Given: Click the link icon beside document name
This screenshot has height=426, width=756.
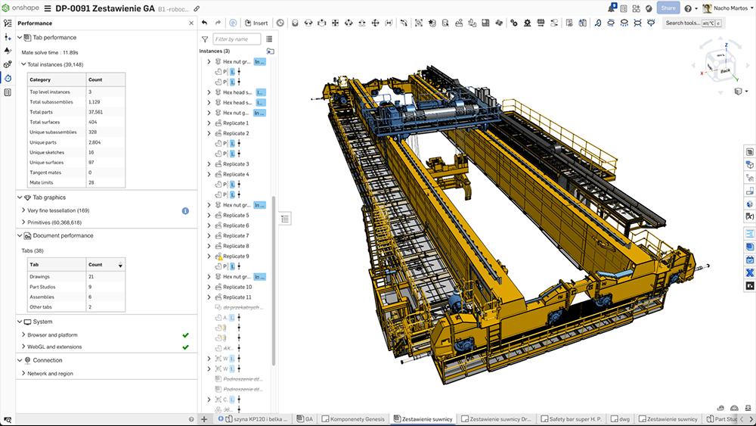Looking at the screenshot, I should (197, 9).
